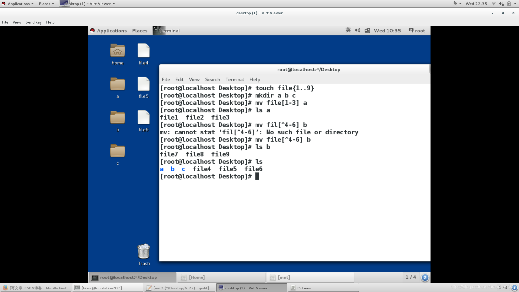Click host workspace indicator at bottom right

point(503,288)
